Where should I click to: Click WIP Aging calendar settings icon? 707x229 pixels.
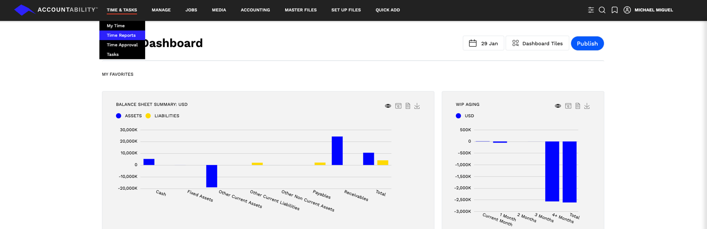pyautogui.click(x=568, y=106)
